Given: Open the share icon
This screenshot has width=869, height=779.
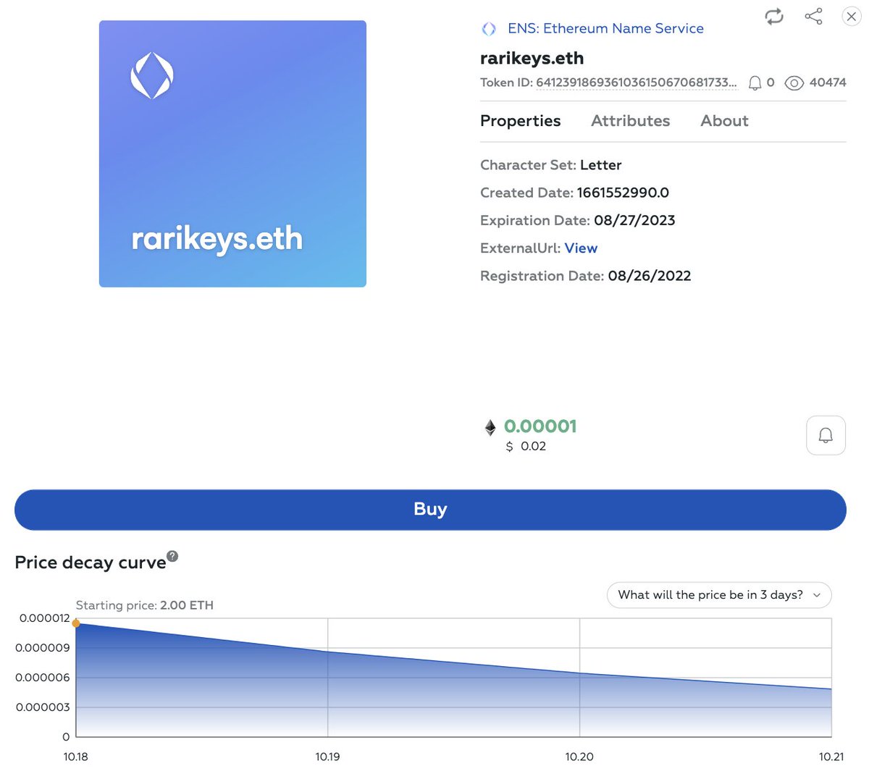Looking at the screenshot, I should 813,17.
